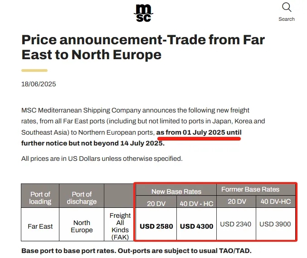The height and width of the screenshot is (258, 307).
Task: Click the yellow divider under headline
Action: (x=34, y=70)
